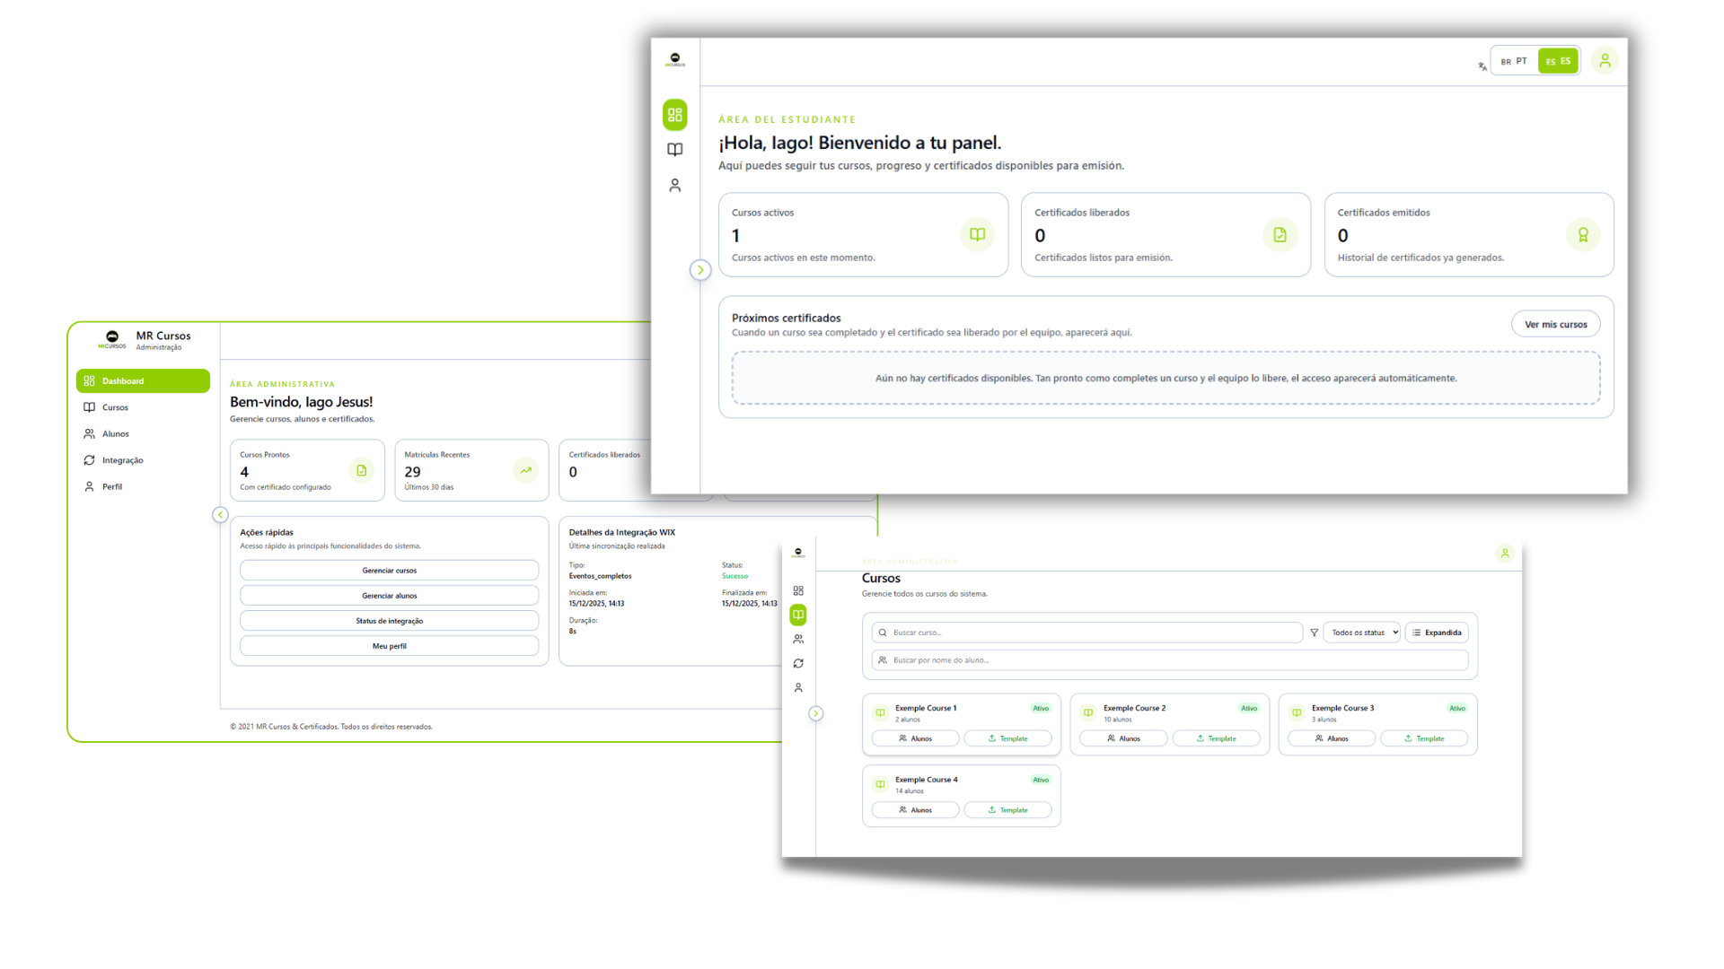Click the translate icon left of the language switcher
1724x969 pixels.
(1482, 65)
